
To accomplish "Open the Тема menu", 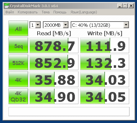I will pyautogui.click(x=45, y=12).
